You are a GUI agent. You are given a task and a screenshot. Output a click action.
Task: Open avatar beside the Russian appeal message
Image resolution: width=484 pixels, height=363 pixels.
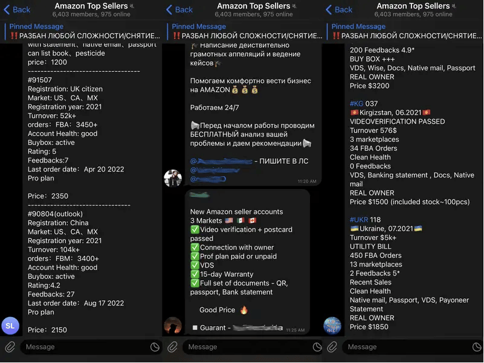click(173, 178)
